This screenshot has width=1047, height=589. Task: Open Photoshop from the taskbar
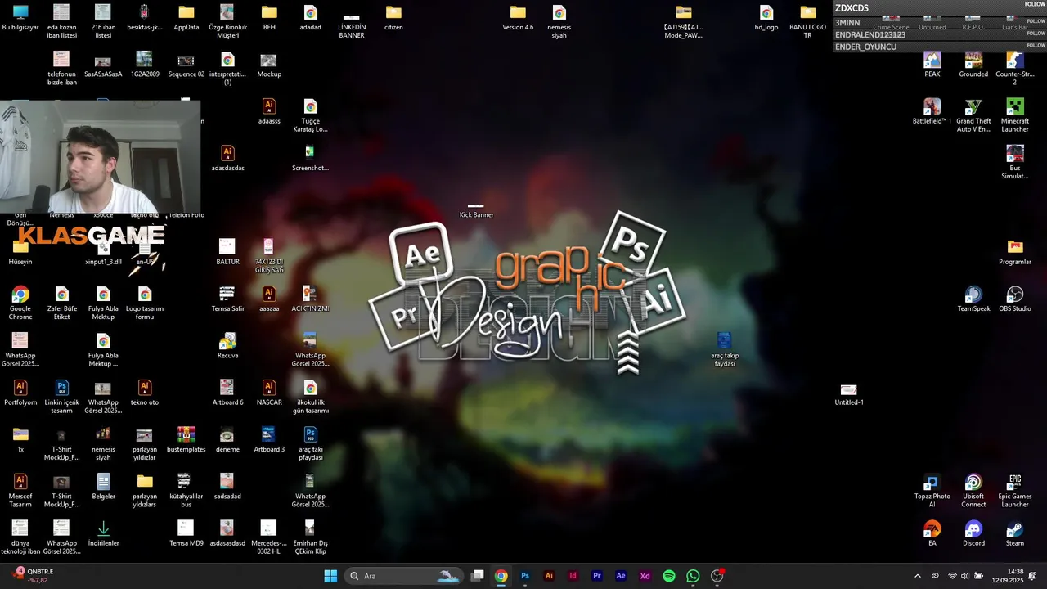[525, 576]
